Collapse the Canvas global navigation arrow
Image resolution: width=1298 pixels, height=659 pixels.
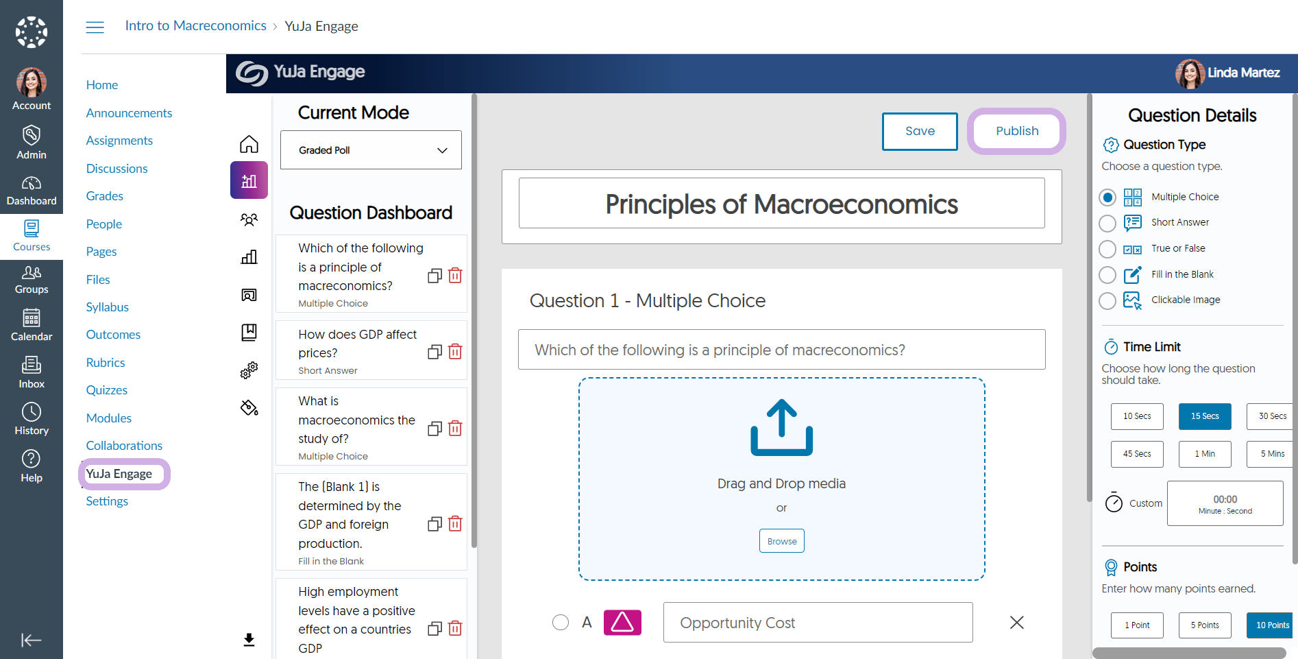pos(32,640)
